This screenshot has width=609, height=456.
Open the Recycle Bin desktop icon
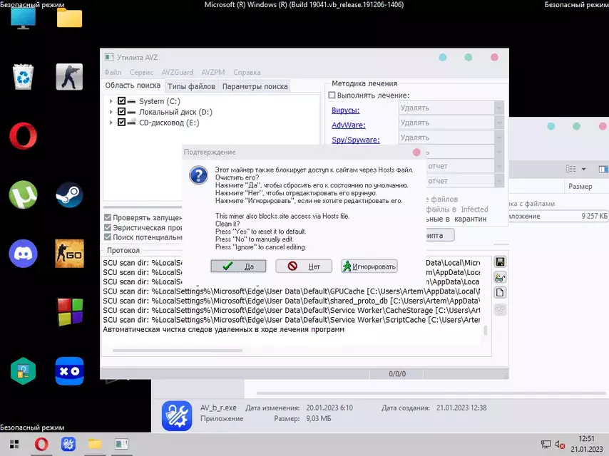click(23, 77)
